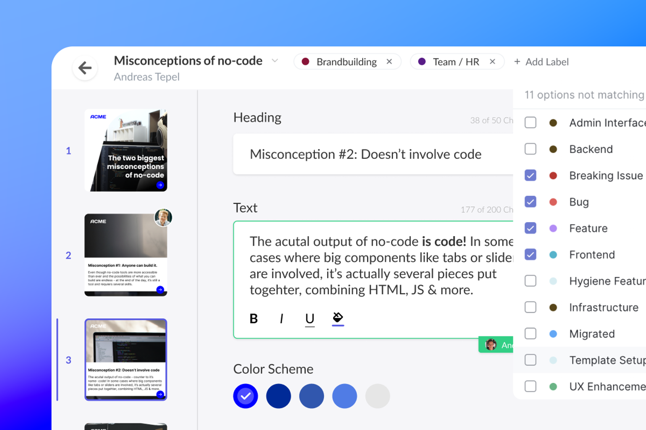
Task: Click the Frontend label text
Action: coord(592,255)
